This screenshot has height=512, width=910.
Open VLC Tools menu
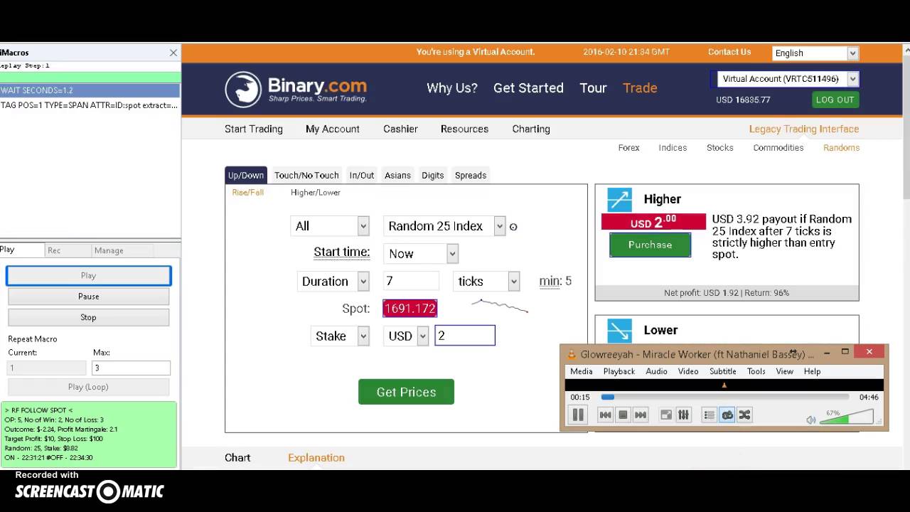[x=756, y=371]
